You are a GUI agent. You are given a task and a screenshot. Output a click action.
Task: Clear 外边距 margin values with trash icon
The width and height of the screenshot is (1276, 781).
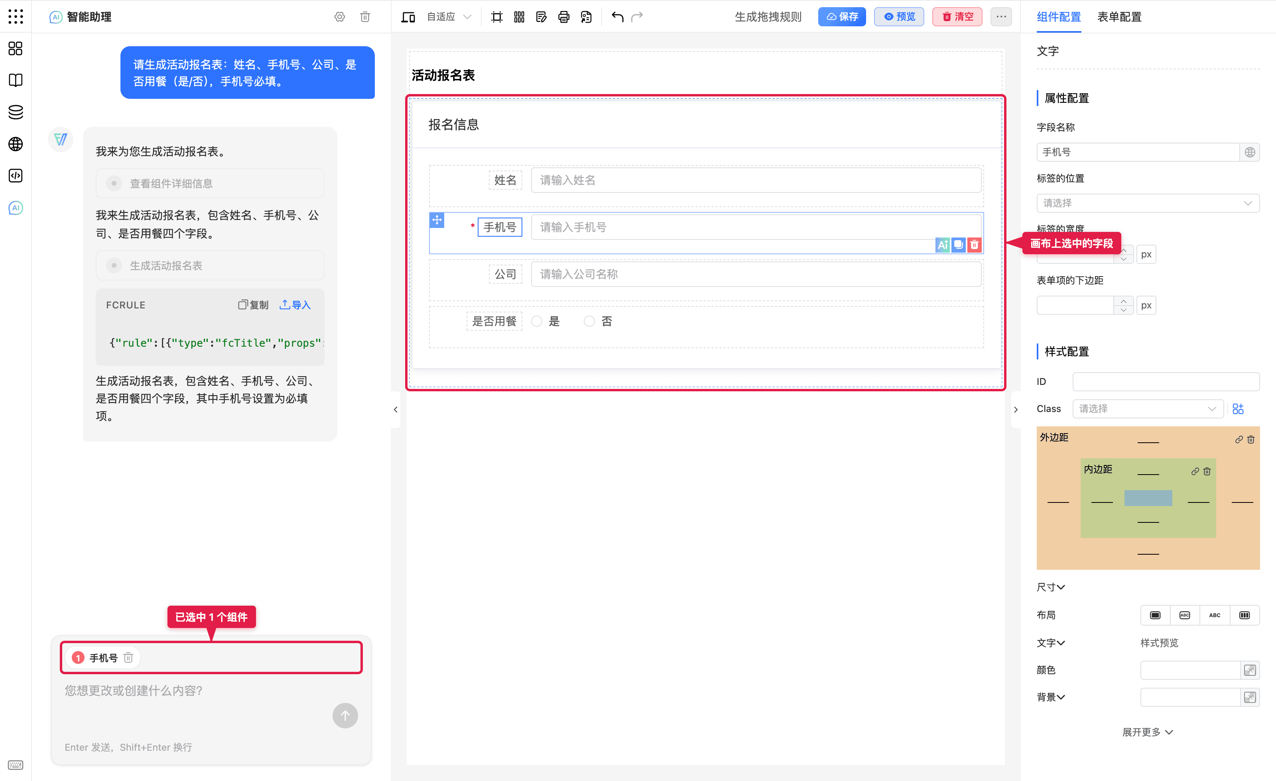pyautogui.click(x=1250, y=440)
